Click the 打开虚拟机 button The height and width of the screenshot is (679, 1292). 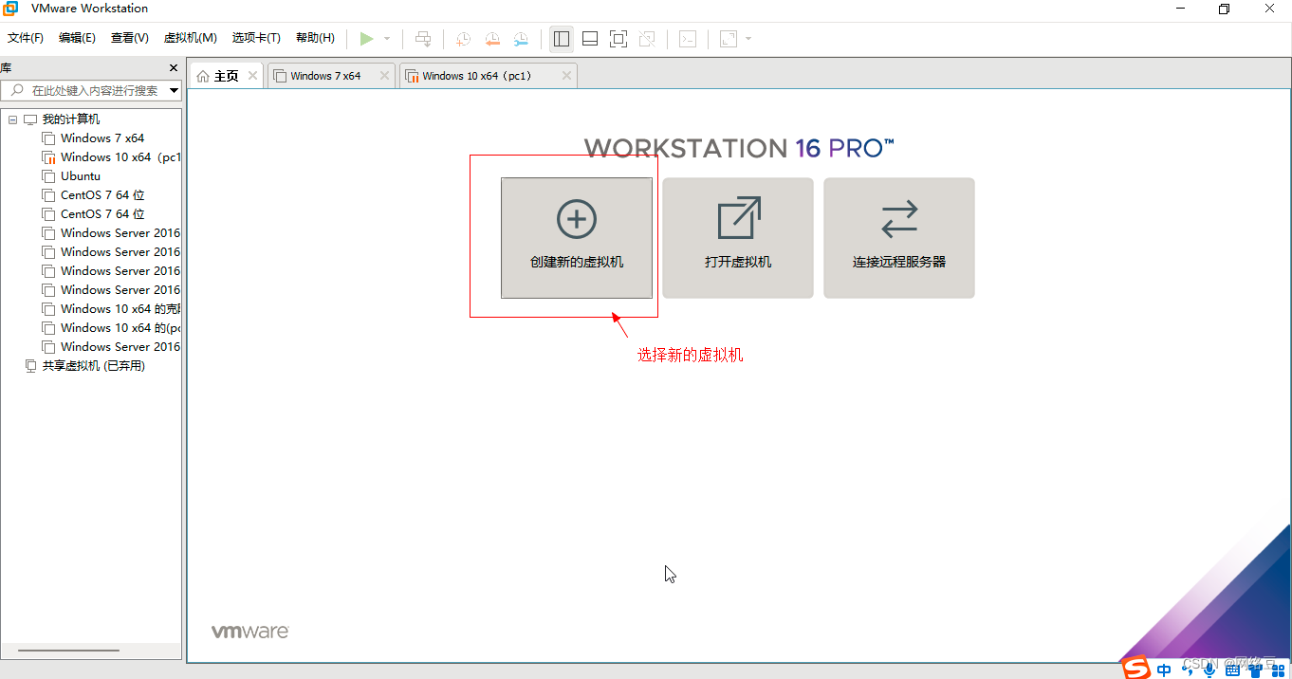pyautogui.click(x=738, y=238)
